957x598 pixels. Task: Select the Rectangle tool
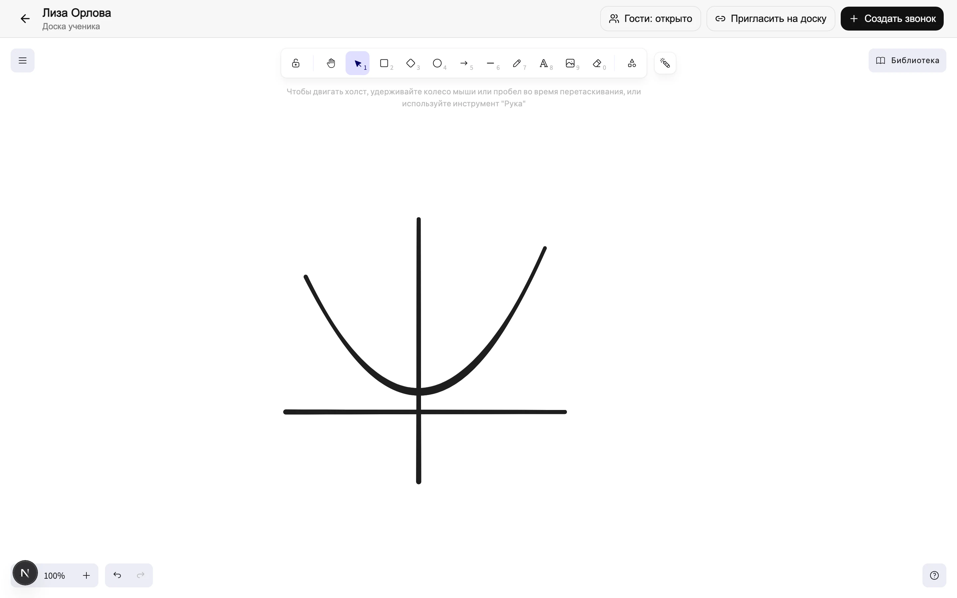click(384, 63)
